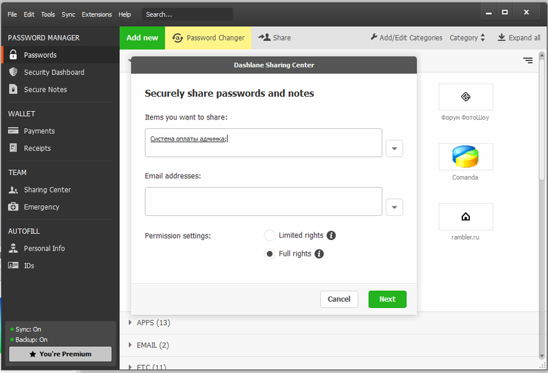Click Expand all label
Viewport: 548px width, 373px height.
pyautogui.click(x=524, y=38)
